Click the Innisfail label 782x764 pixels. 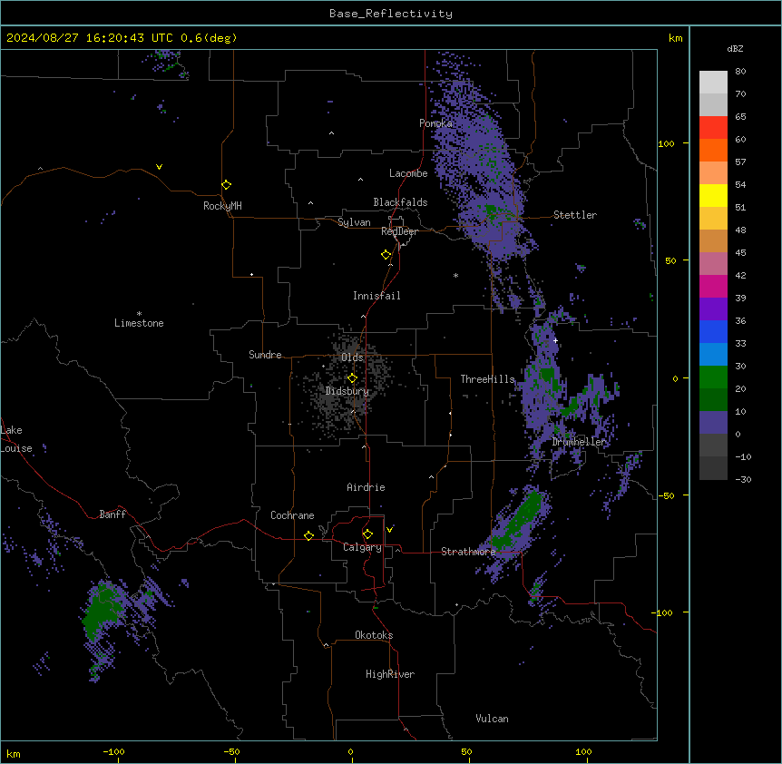click(376, 296)
